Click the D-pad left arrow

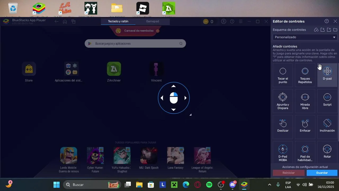point(162,98)
